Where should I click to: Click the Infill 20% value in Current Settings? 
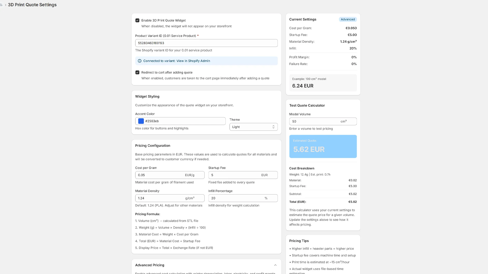point(353,48)
